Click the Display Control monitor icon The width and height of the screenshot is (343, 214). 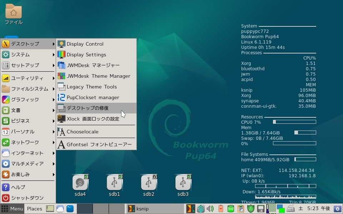click(x=61, y=44)
